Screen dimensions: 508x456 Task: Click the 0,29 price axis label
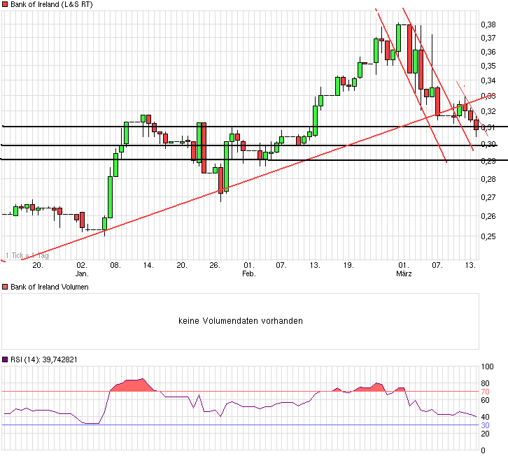coord(488,161)
